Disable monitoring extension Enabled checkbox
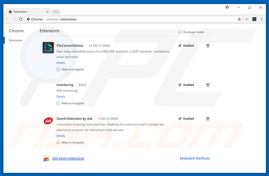This screenshot has width=269, height=176. click(180, 85)
